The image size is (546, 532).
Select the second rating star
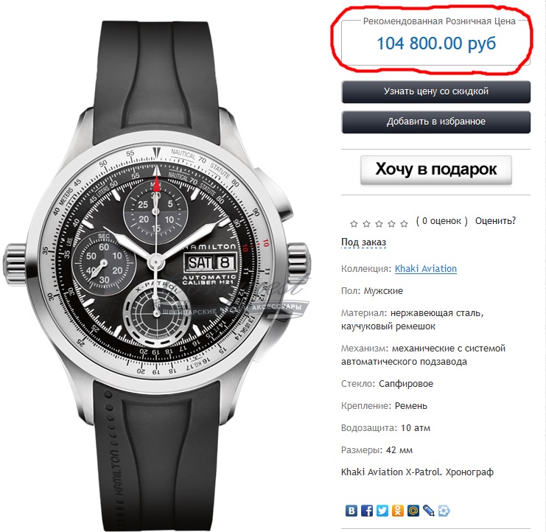366,223
